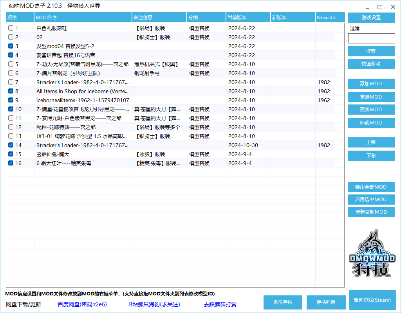This screenshot has height=313, width=401.
Task: Open 存档列表 save list
Action: coord(326,302)
